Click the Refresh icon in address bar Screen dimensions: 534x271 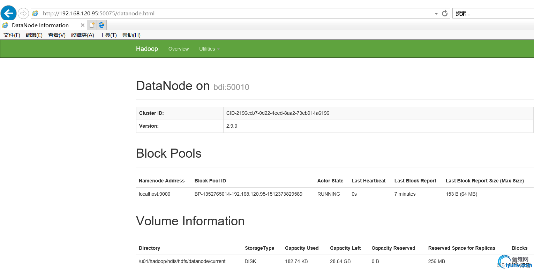point(444,13)
